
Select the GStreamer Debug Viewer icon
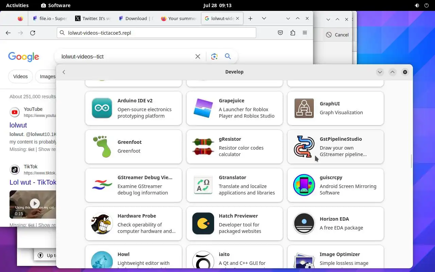[102, 185]
